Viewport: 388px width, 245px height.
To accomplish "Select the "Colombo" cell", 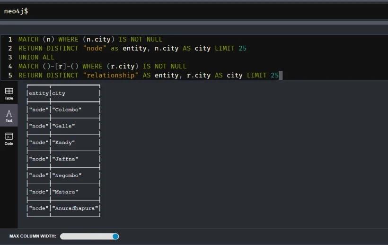I will 67,110.
